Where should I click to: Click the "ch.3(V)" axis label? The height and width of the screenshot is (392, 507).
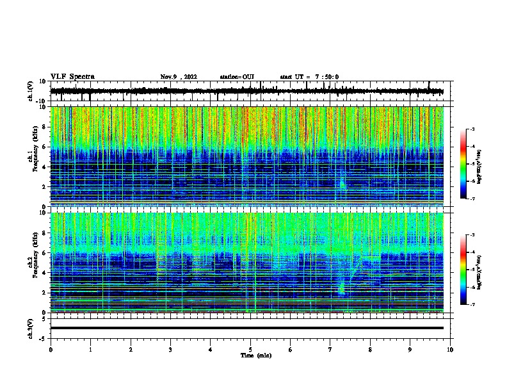pos(31,329)
